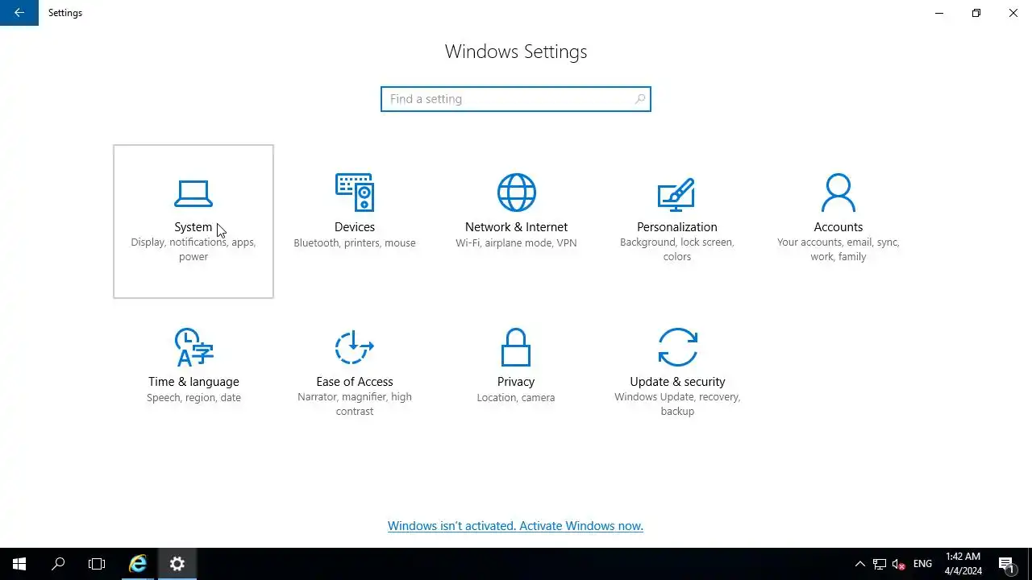Follow the Activate Windows now link
This screenshot has height=580, width=1032.
[581, 526]
